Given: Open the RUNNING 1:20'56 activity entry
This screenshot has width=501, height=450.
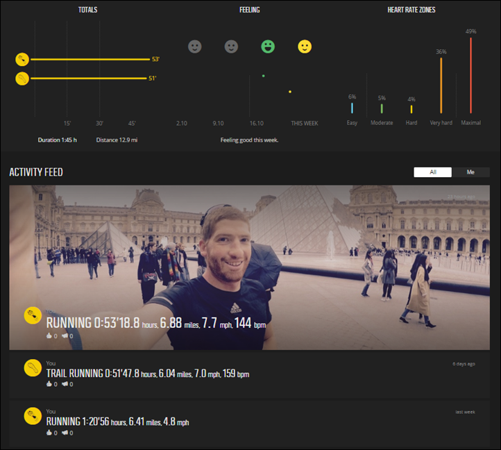Looking at the screenshot, I should click(117, 422).
